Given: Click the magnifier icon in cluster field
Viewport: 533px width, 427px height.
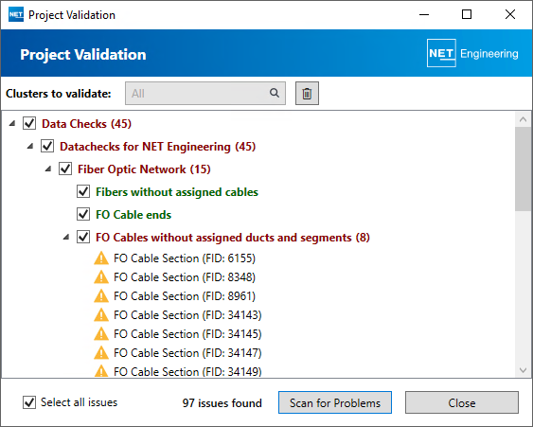Looking at the screenshot, I should (x=275, y=93).
